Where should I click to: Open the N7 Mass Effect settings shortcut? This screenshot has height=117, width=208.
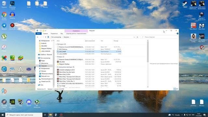click(x=201, y=38)
